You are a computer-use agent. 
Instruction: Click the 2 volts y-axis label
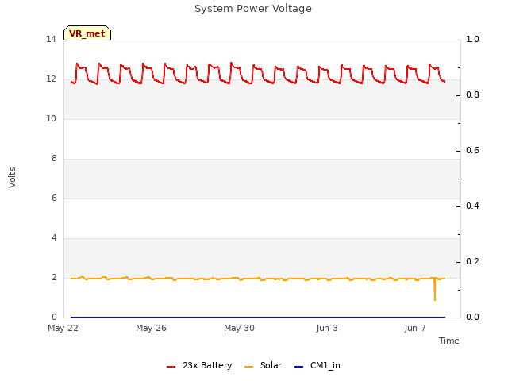(x=54, y=277)
